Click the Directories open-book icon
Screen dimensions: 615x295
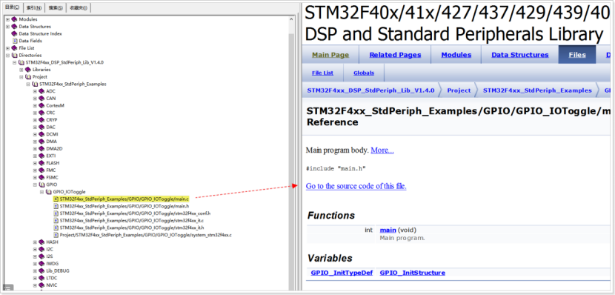click(15, 56)
